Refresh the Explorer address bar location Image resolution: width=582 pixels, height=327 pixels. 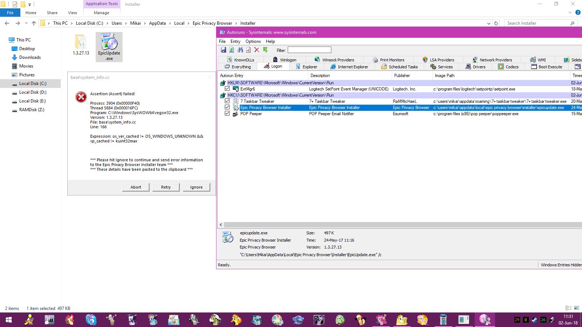496,23
